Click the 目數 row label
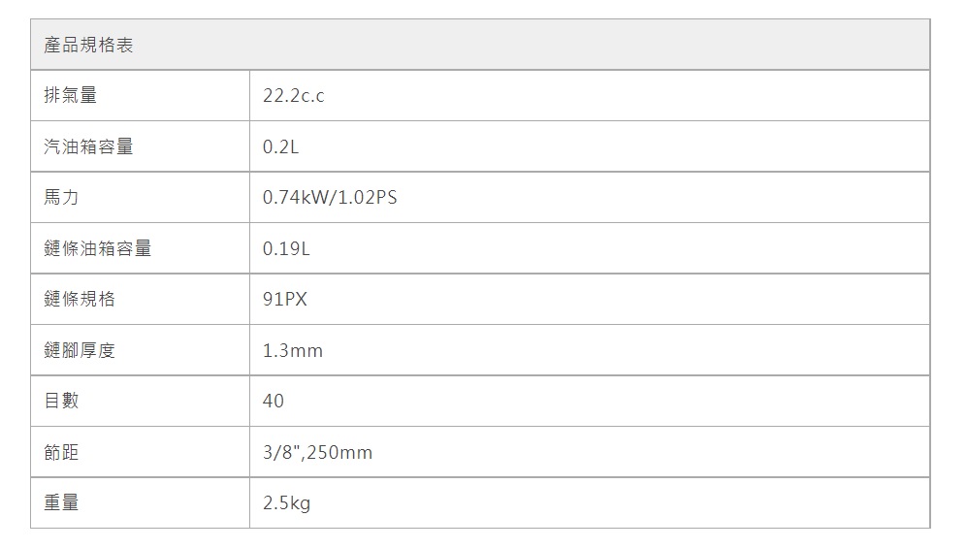Viewport: 967px width, 549px height. click(61, 402)
